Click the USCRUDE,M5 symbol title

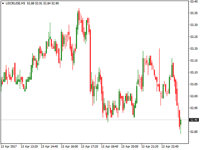(15, 3)
